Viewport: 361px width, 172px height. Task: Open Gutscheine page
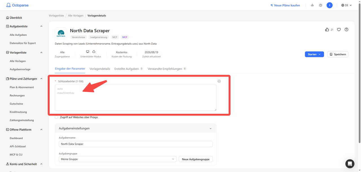pos(16,104)
